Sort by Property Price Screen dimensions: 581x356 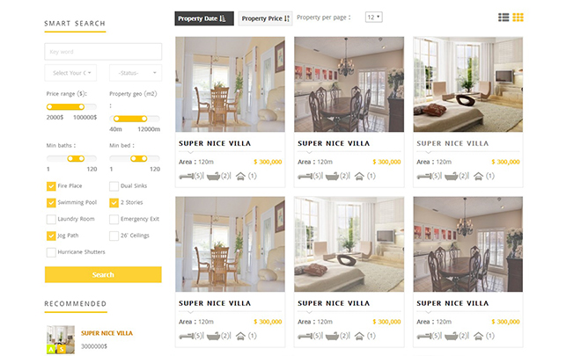tap(265, 18)
